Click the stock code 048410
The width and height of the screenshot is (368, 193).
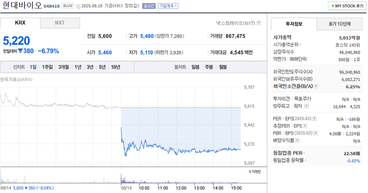pyautogui.click(x=52, y=6)
